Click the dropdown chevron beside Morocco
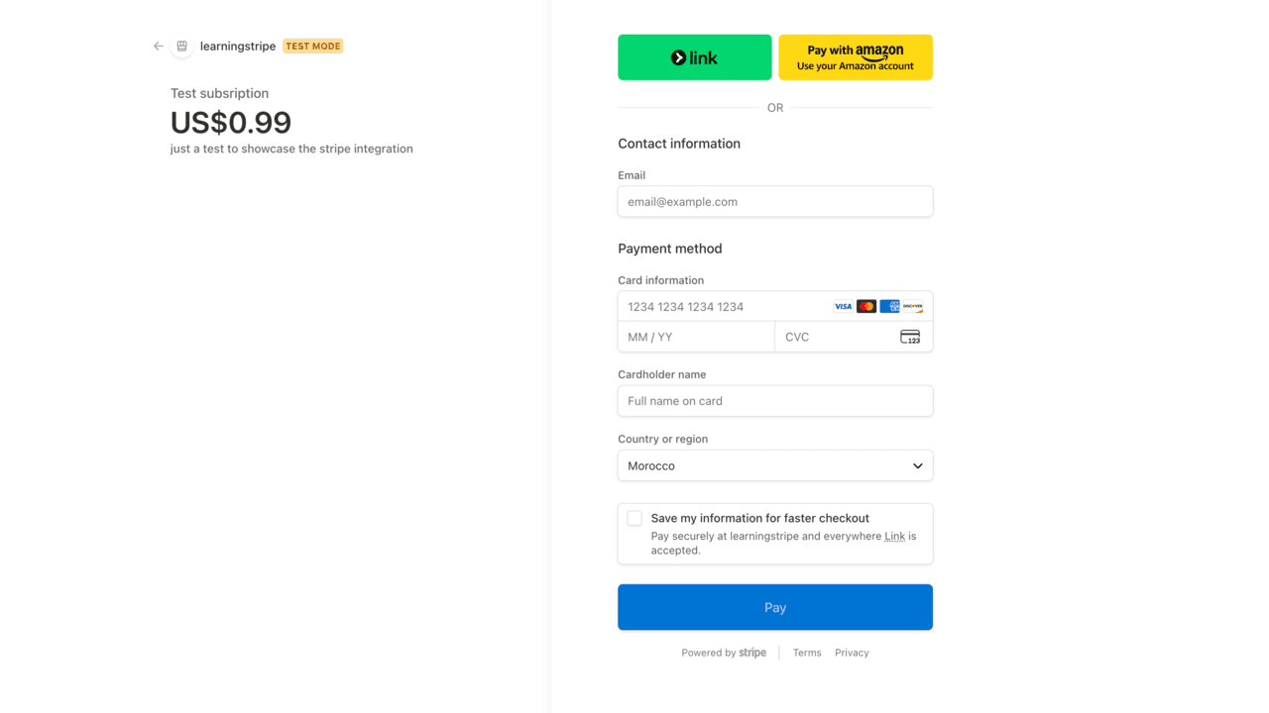The image size is (1269, 713). [918, 466]
